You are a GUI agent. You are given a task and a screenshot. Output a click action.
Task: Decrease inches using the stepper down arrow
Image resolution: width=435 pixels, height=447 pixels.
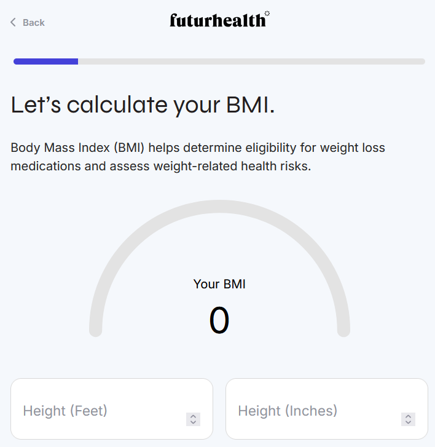pos(408,422)
